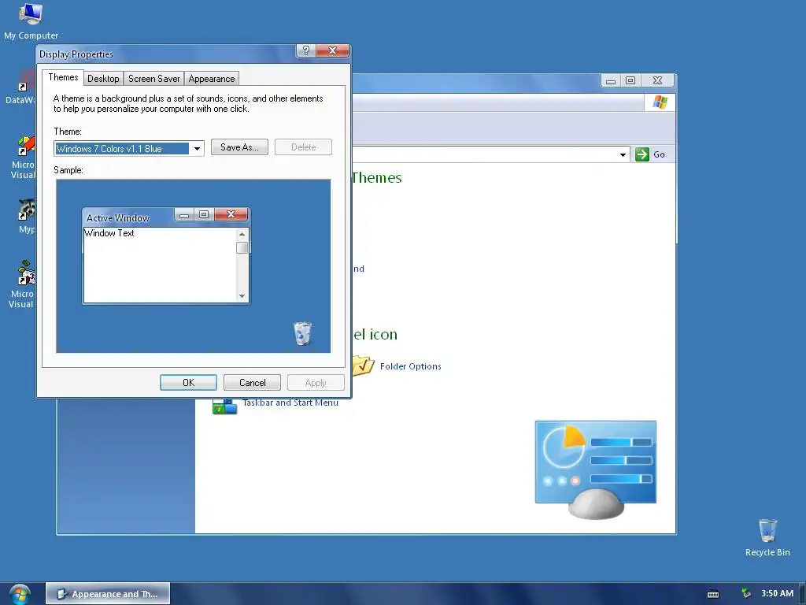Viewport: 806px width, 605px height.
Task: Open the Folder Options link
Action: [x=410, y=366]
